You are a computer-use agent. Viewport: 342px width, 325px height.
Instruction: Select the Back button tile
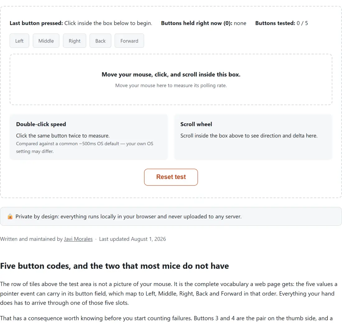tap(100, 41)
